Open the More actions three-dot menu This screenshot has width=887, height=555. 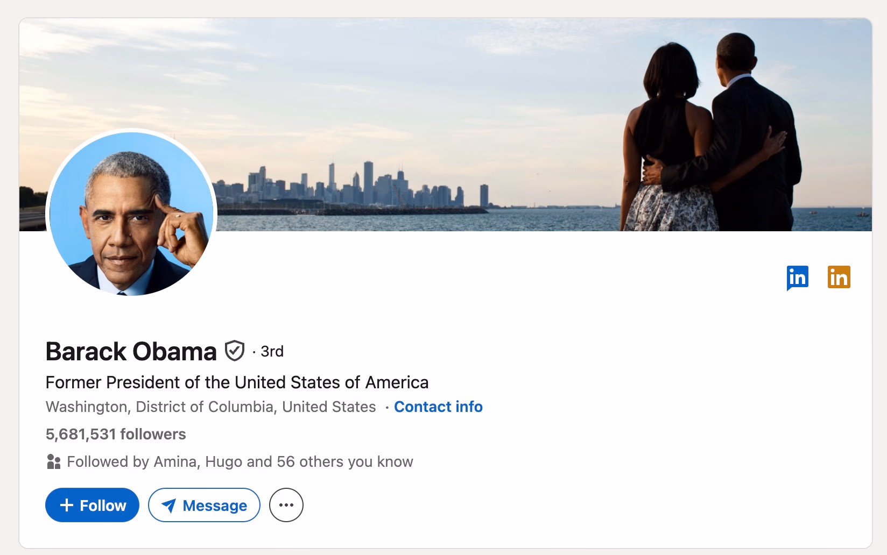click(286, 505)
